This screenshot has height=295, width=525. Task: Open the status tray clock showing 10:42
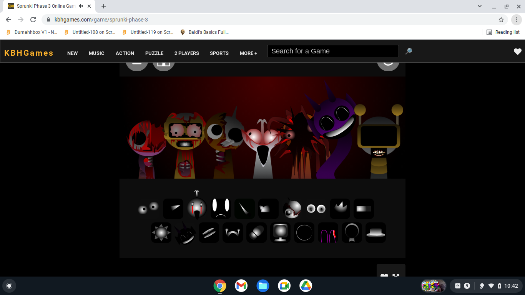511,286
